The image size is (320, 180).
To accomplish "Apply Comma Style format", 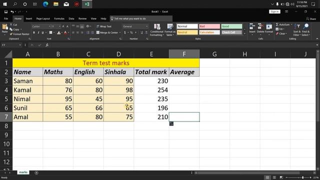I will tap(135, 32).
